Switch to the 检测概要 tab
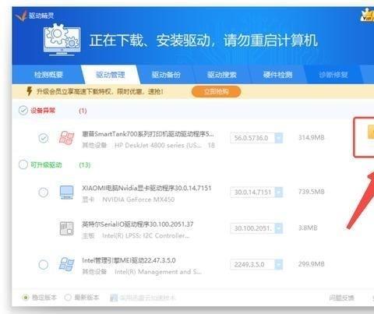 tap(49, 75)
